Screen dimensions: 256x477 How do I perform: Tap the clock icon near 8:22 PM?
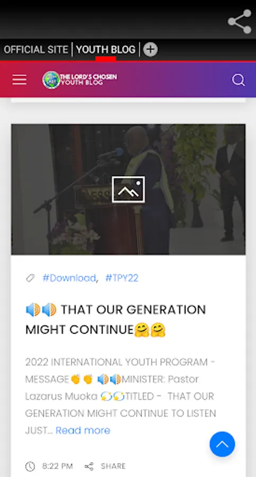click(x=30, y=466)
